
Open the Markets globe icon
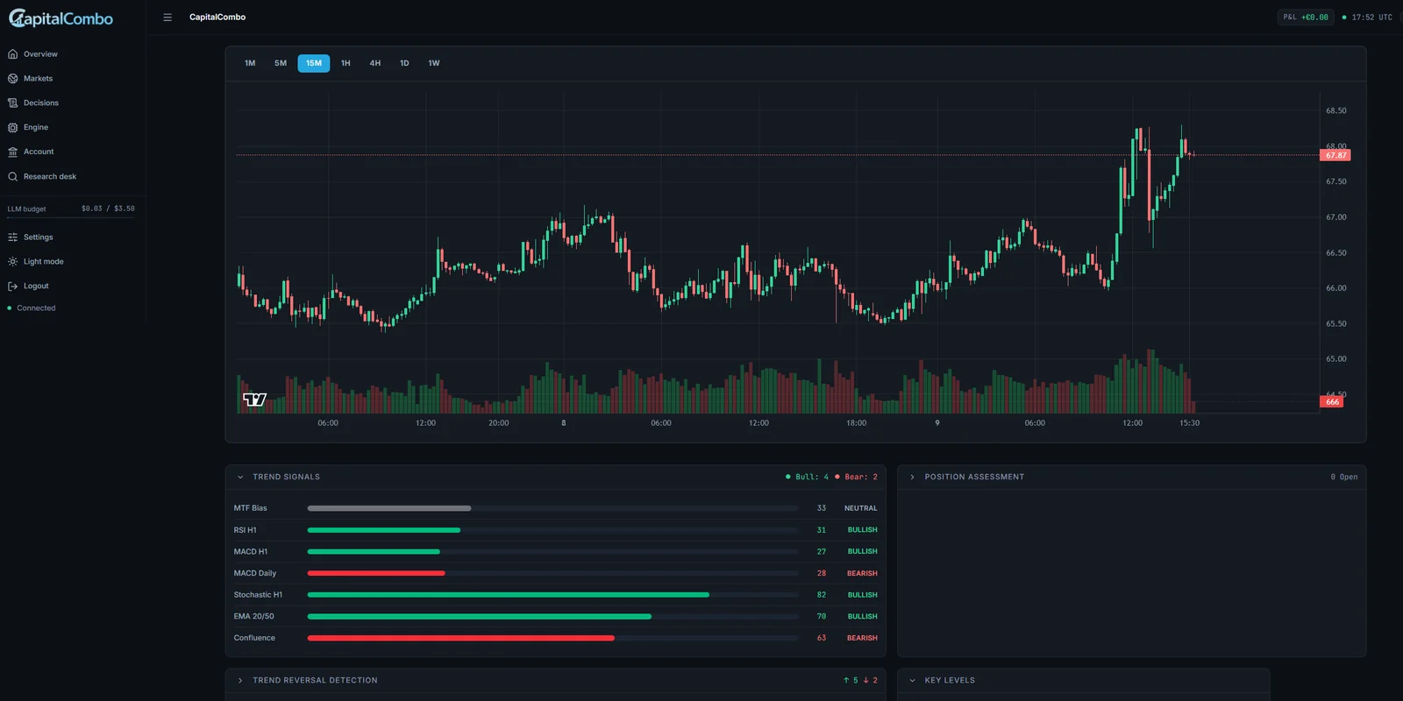13,79
